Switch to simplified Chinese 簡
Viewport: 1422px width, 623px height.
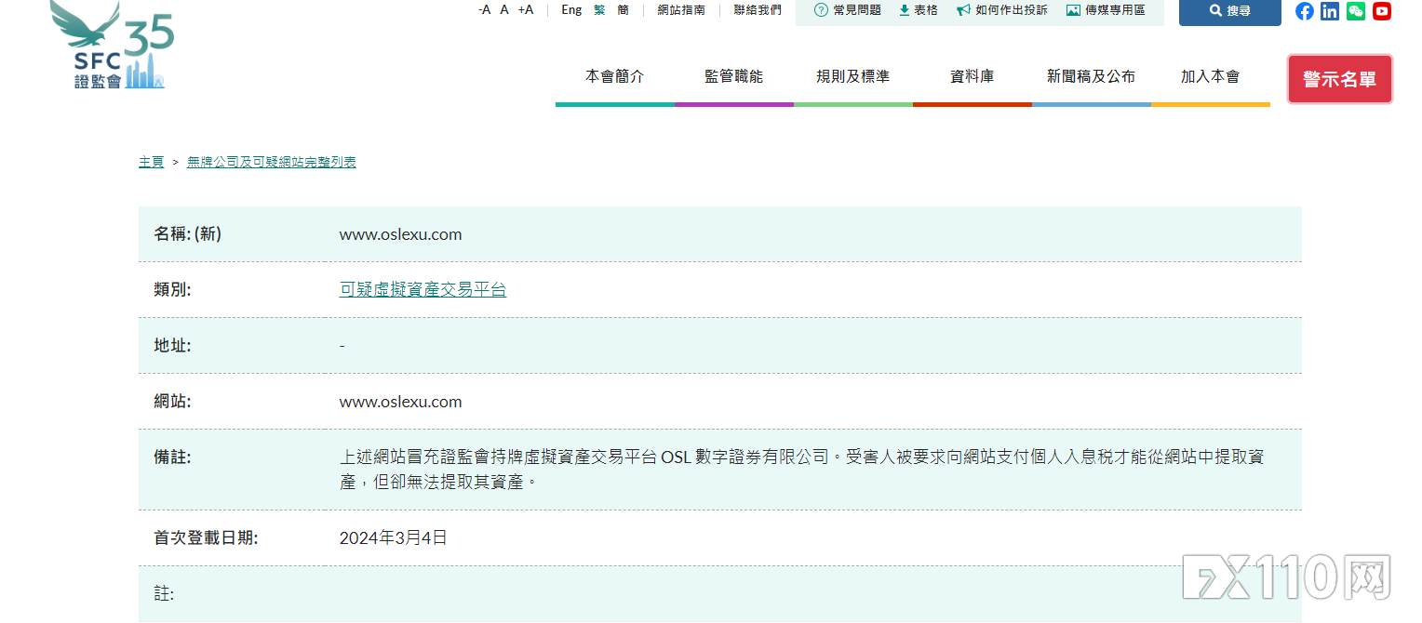(x=622, y=9)
